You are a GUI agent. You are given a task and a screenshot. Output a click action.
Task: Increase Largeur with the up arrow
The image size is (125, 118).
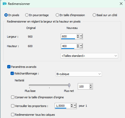click(x=78, y=36)
